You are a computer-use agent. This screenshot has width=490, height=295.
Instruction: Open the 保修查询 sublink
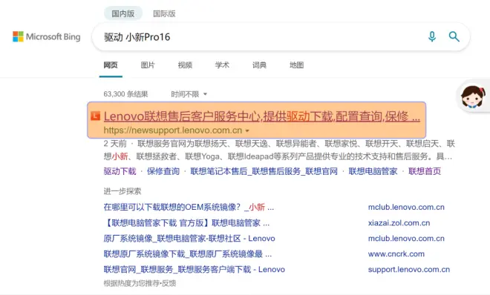pos(163,171)
